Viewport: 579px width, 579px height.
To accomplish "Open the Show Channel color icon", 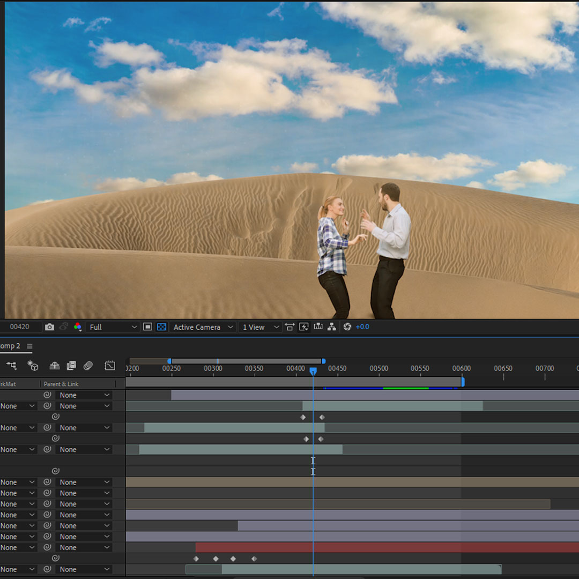I will [78, 326].
